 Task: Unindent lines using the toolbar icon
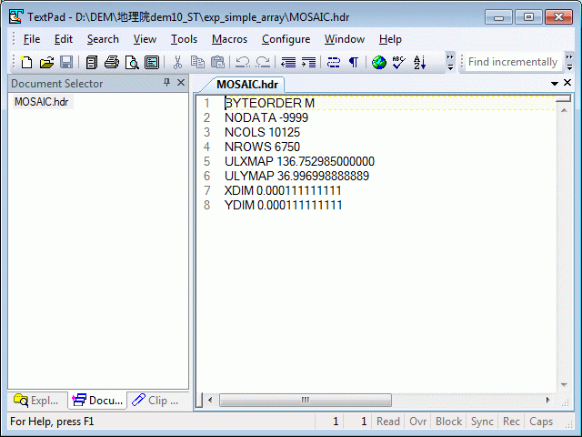(288, 62)
